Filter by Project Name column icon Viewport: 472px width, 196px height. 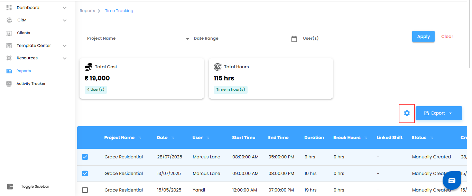pyautogui.click(x=140, y=138)
